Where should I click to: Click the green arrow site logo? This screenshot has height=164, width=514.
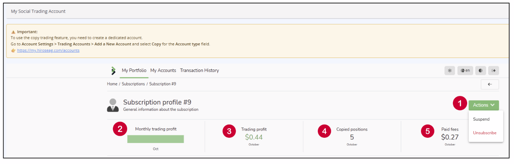[x=113, y=71]
